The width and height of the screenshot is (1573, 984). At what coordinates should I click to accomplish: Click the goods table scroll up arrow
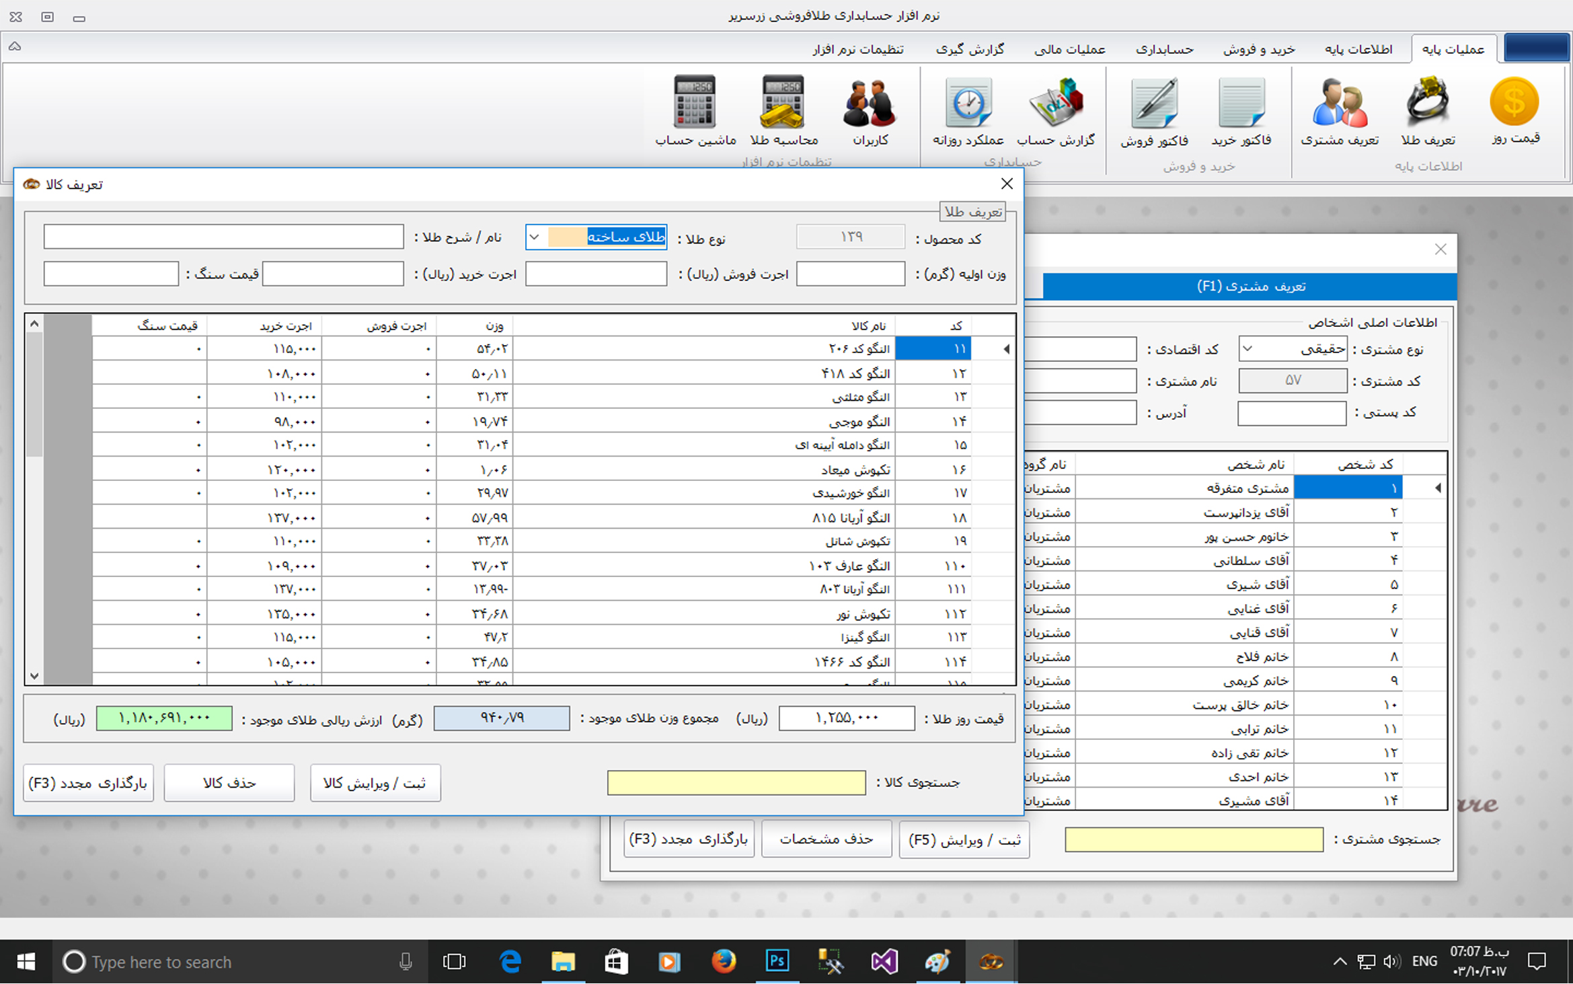pos(34,324)
